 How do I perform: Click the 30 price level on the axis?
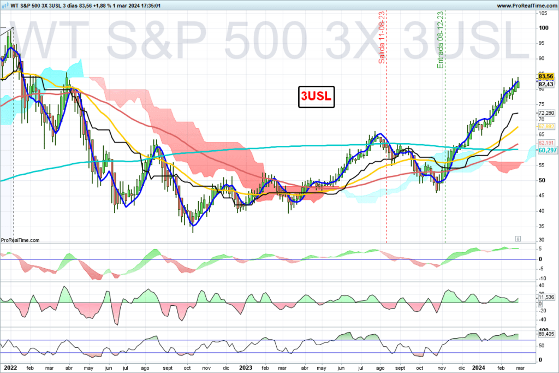pos(542,240)
